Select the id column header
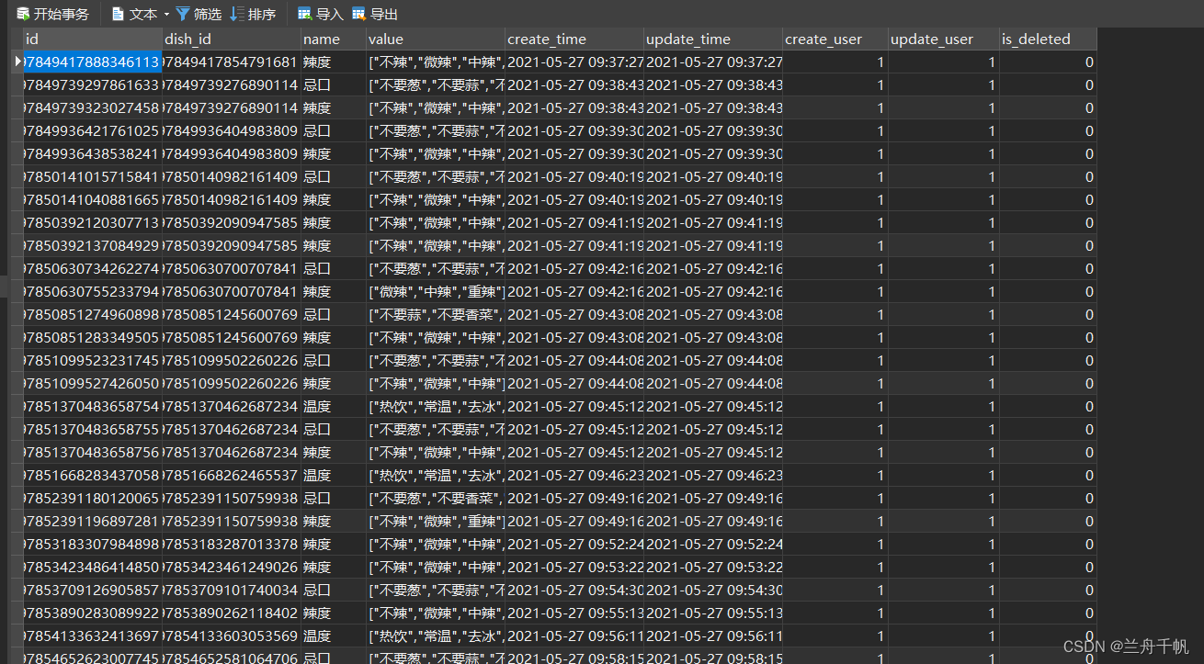Image resolution: width=1204 pixels, height=664 pixels. coord(93,39)
